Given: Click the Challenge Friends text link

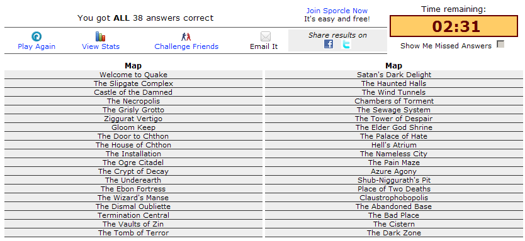Looking at the screenshot, I should [x=186, y=46].
